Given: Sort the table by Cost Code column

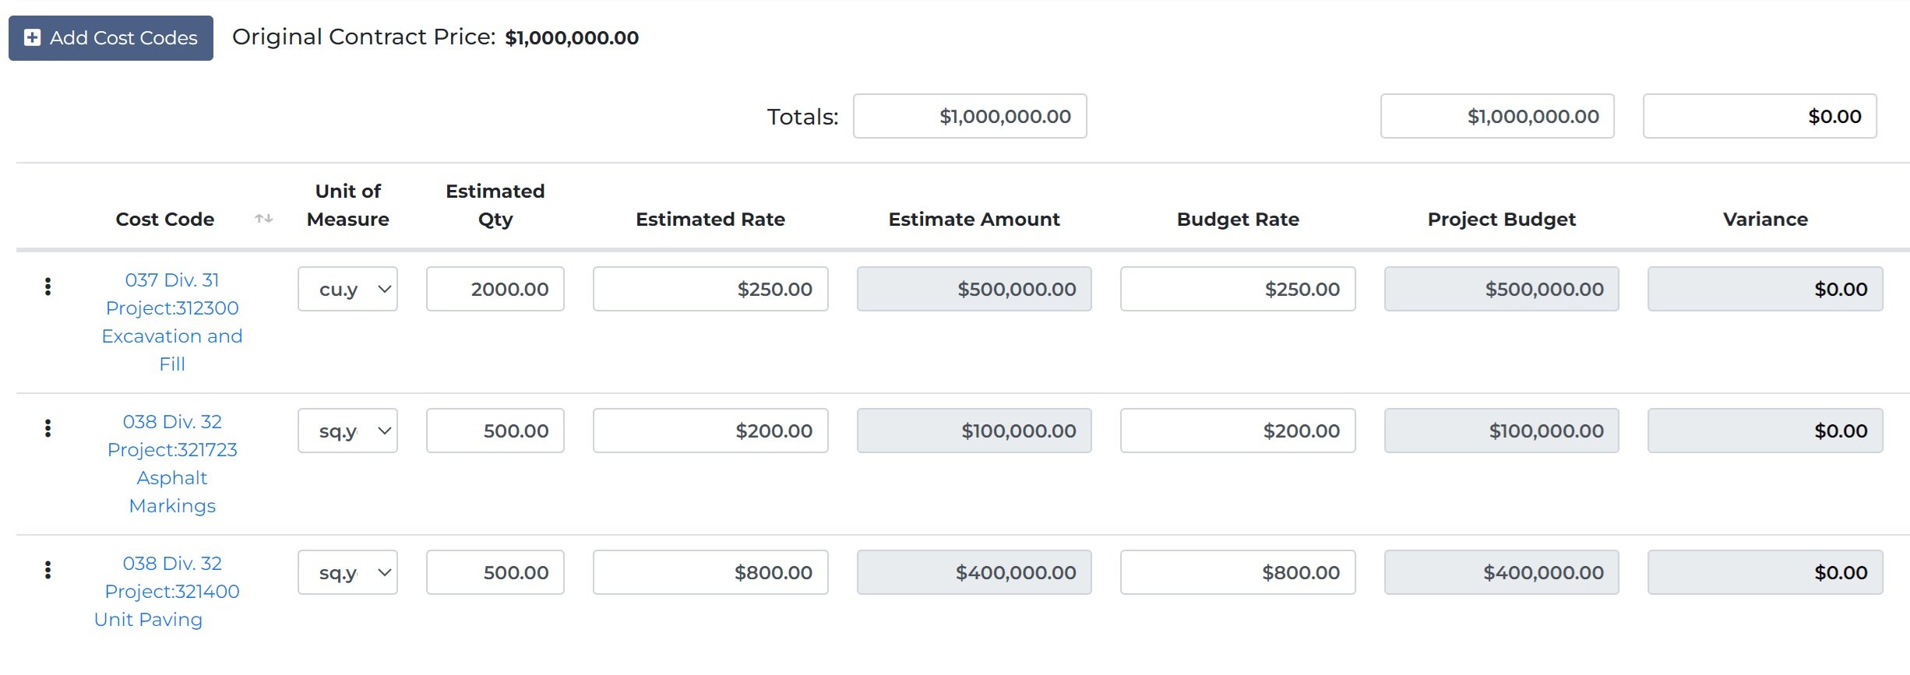Looking at the screenshot, I should 264,220.
